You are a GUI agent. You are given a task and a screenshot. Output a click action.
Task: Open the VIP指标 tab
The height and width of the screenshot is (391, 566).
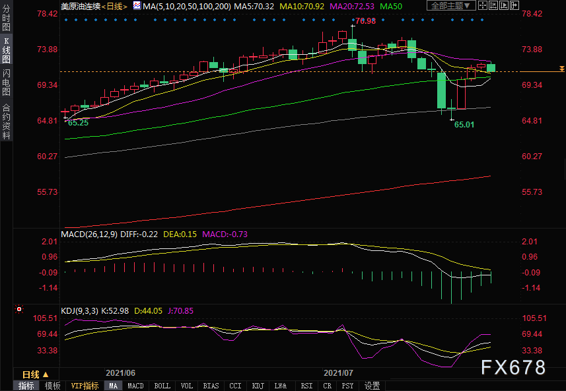coord(85,386)
